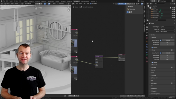Image resolution: width=176 pixels, height=99 pixels.
Task: Toggle Render Denoise checkbox
Action: (x=153, y=62)
